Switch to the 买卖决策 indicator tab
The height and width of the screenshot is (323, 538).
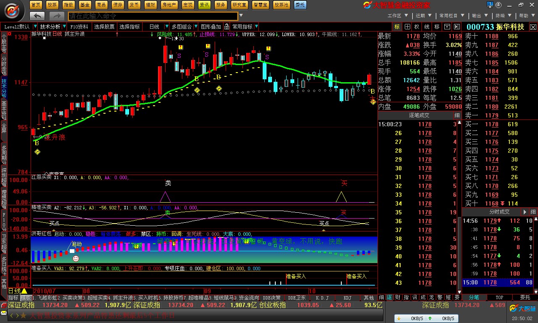(70, 298)
